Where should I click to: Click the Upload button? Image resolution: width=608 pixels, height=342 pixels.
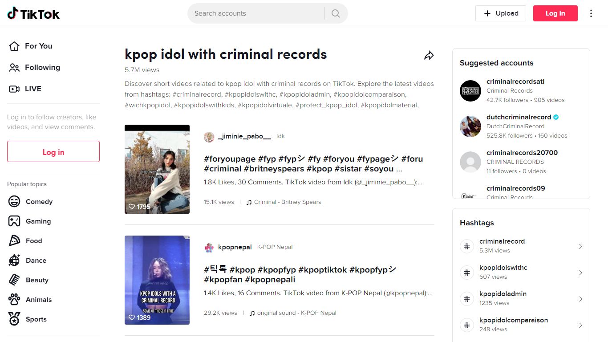pos(501,13)
